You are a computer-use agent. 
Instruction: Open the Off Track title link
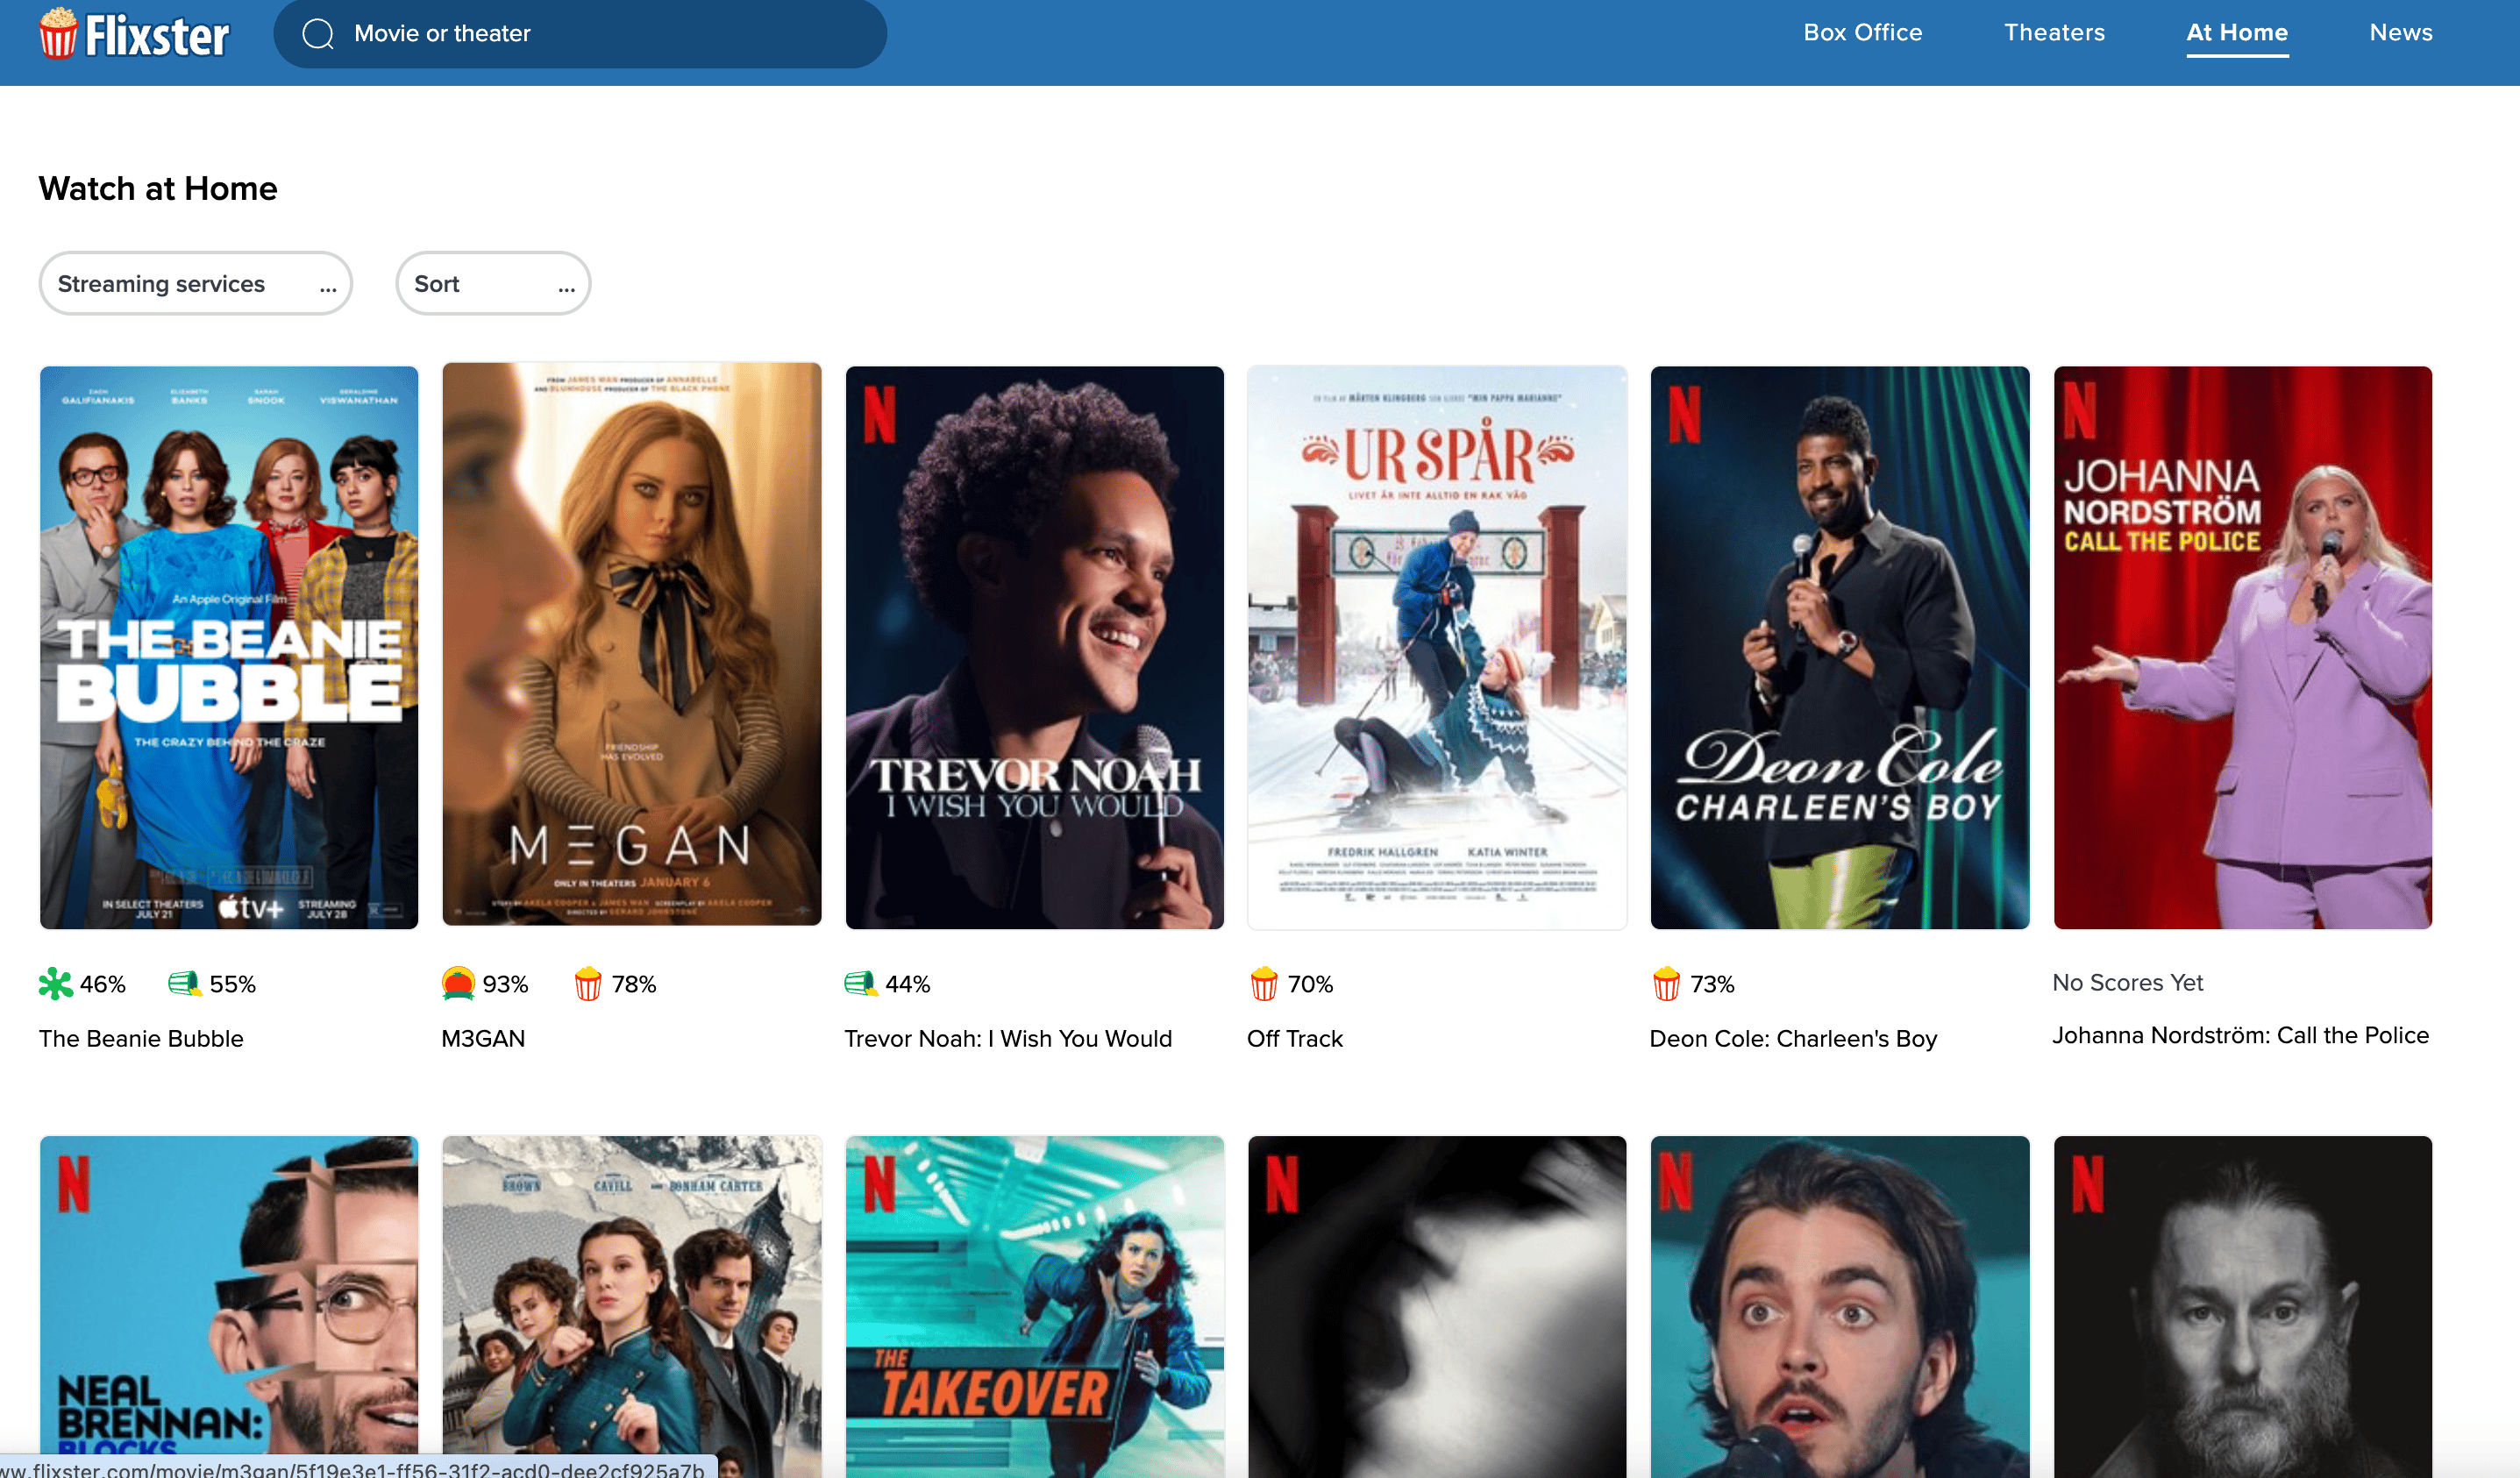point(1294,1038)
